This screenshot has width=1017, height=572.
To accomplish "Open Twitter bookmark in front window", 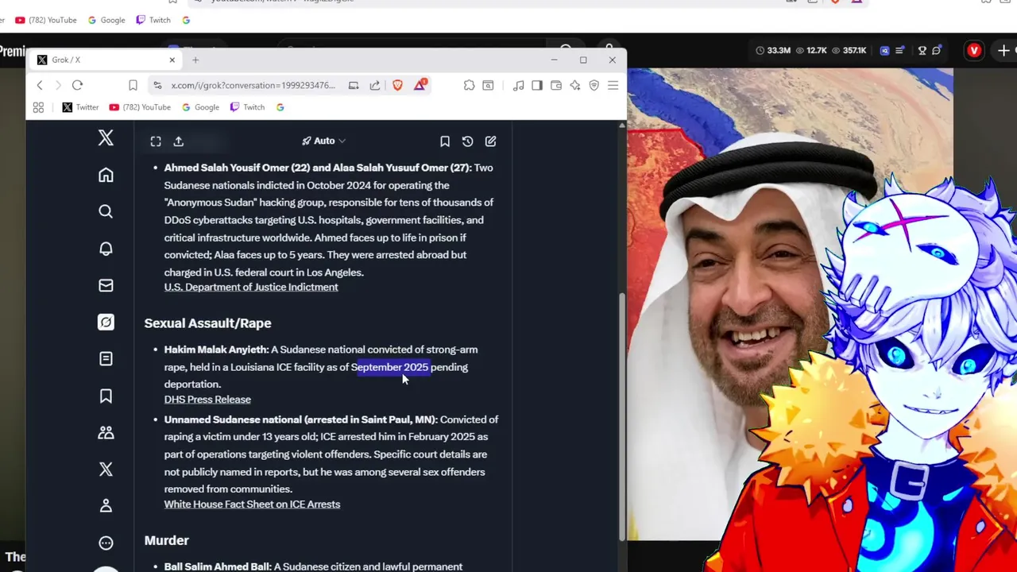I will (x=80, y=107).
